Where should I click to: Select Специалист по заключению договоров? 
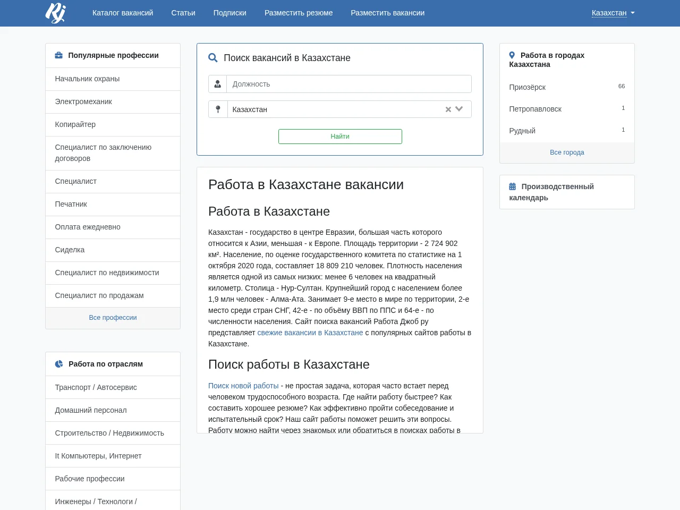coord(113,153)
